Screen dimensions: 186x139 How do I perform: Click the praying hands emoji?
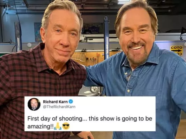pyautogui.click(x=58, y=126)
